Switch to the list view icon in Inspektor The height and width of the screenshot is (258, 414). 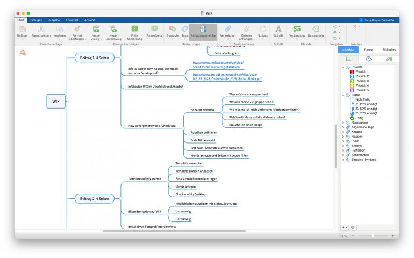(348, 59)
